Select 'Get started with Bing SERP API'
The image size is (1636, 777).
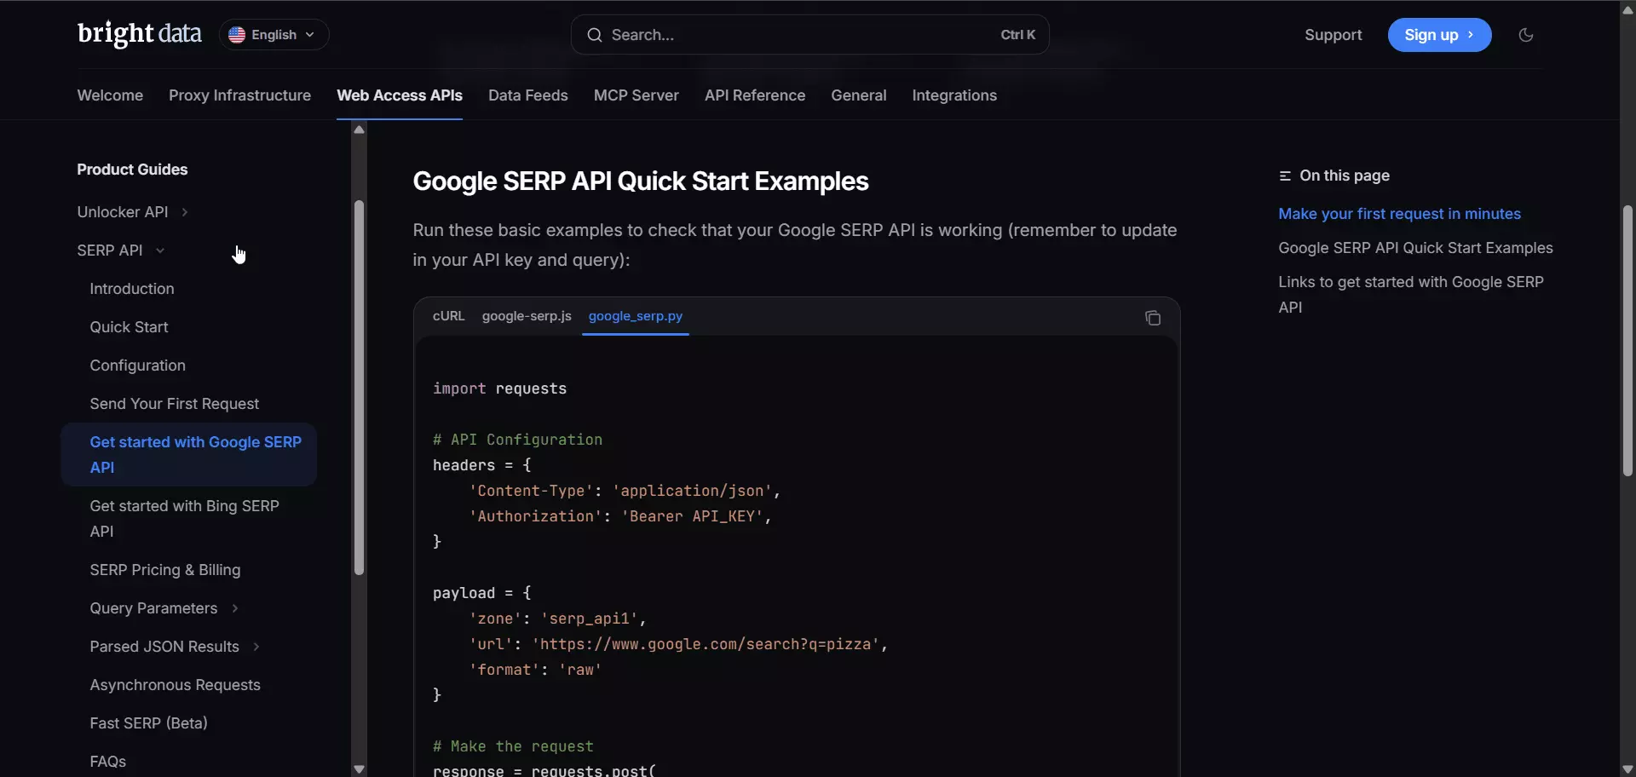pyautogui.click(x=185, y=518)
